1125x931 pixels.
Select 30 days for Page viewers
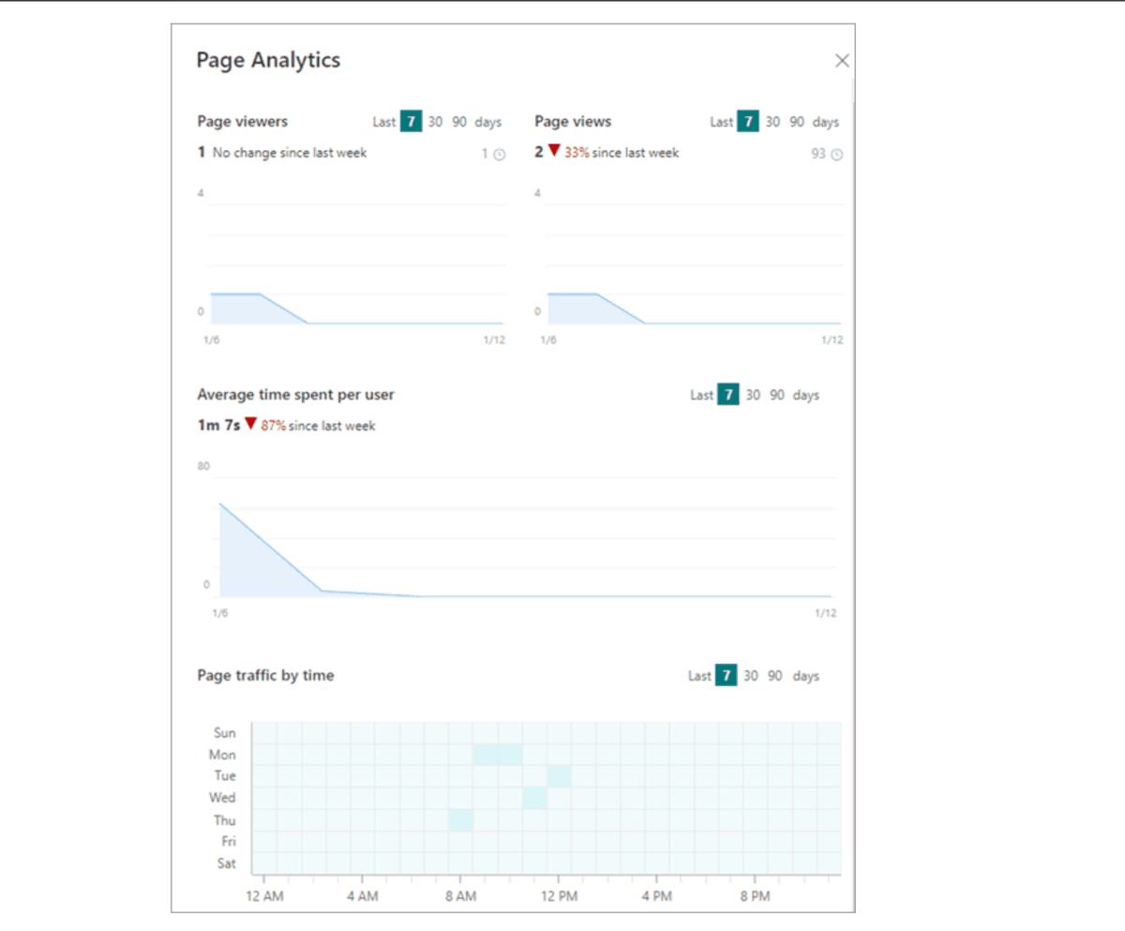tap(436, 122)
